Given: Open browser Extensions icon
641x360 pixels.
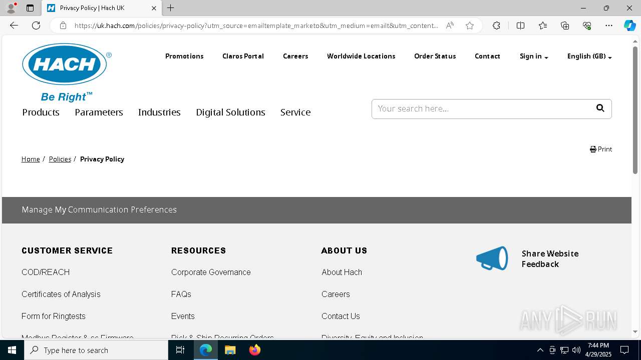Looking at the screenshot, I should point(496,25).
